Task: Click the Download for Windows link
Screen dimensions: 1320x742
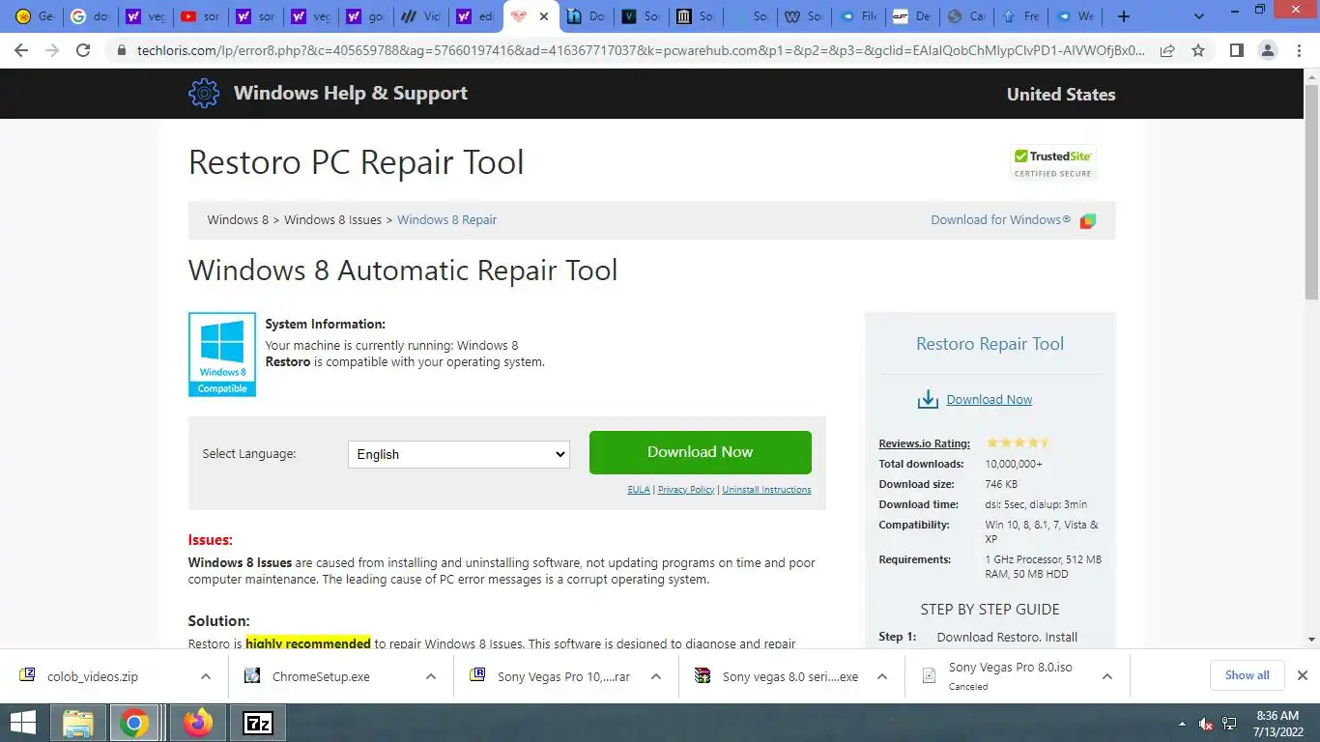Action: [x=1001, y=219]
